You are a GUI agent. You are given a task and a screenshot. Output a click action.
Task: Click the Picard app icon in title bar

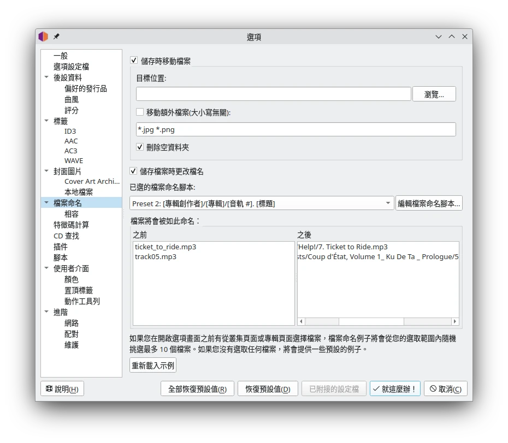[43, 37]
